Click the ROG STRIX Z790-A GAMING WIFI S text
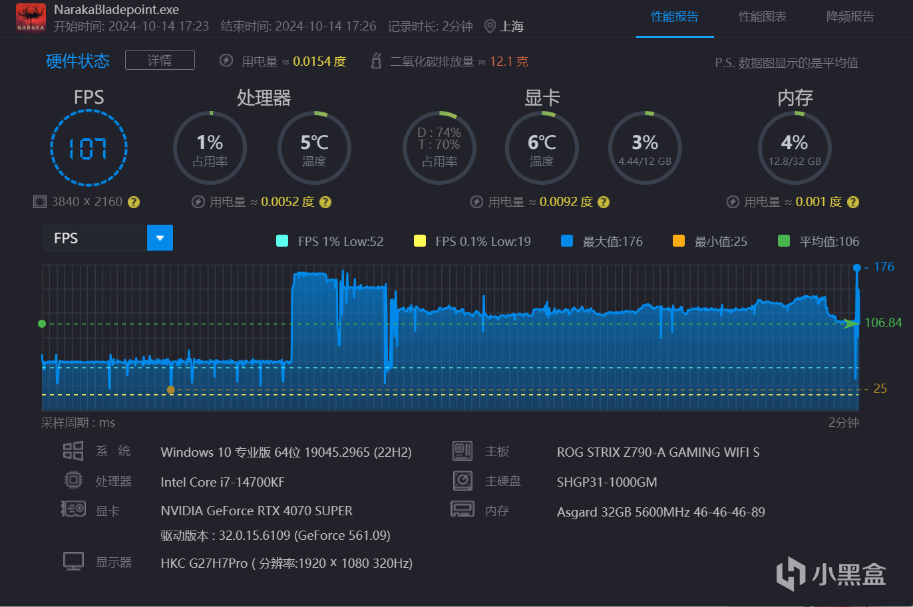Screen dimensions: 913x607 coord(658,452)
